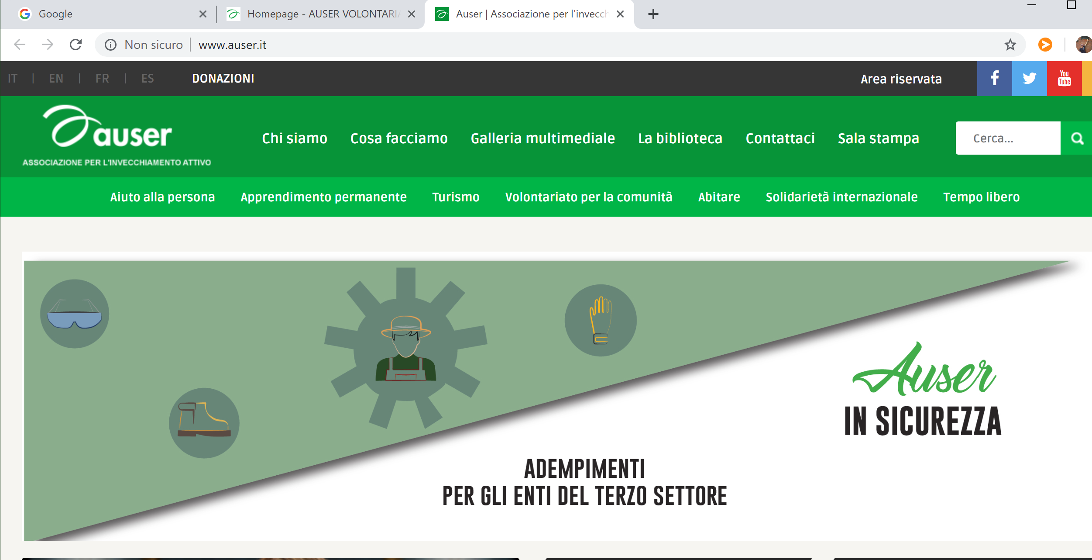
Task: Go forward in browser history
Action: coord(48,45)
